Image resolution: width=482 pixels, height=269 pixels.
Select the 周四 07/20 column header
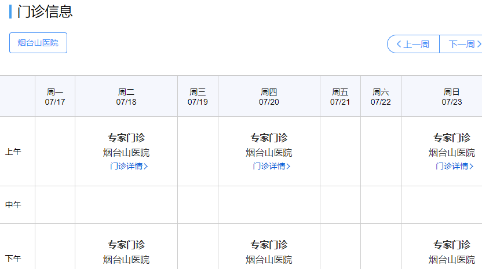[x=269, y=97]
